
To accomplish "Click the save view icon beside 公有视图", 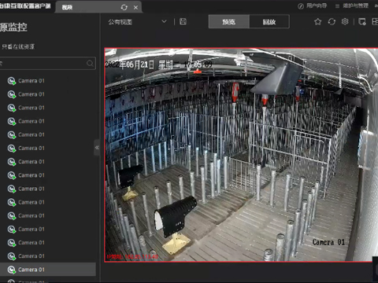I will [x=183, y=22].
